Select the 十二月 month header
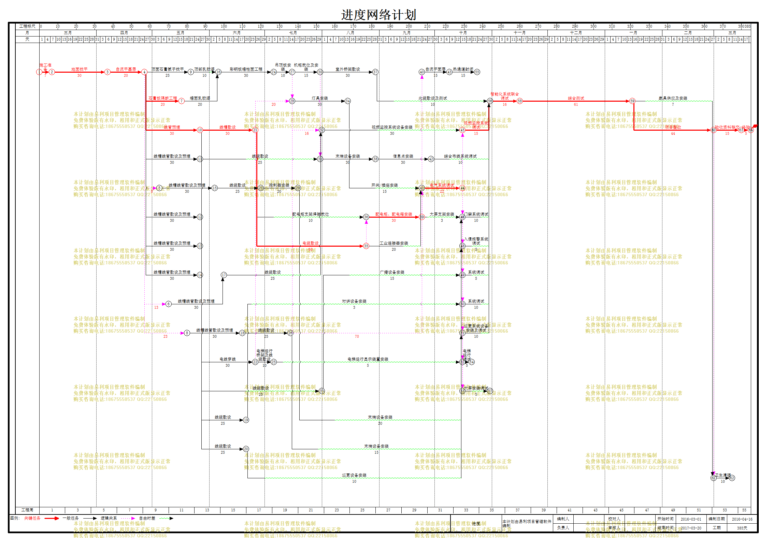The width and height of the screenshot is (759, 538). point(576,33)
